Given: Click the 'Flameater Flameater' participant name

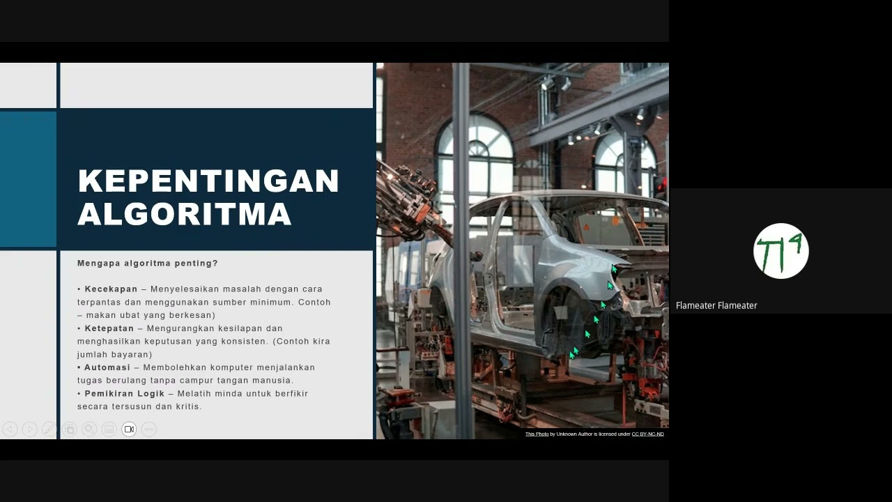Looking at the screenshot, I should (x=716, y=305).
